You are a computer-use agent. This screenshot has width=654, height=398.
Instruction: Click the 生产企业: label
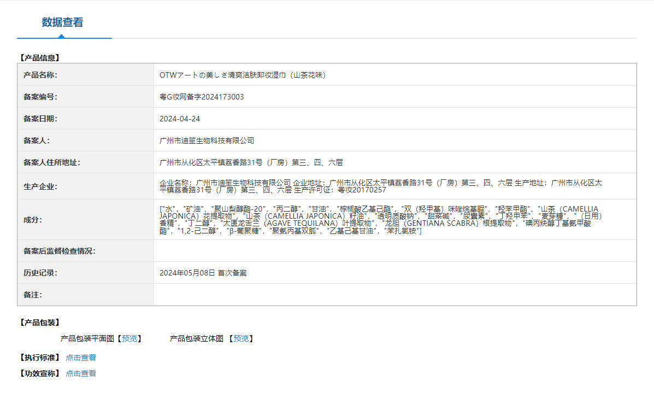(x=40, y=186)
